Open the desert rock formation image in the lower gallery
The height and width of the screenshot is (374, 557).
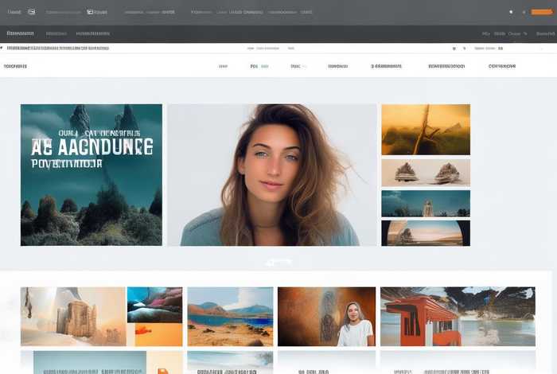[73, 317]
